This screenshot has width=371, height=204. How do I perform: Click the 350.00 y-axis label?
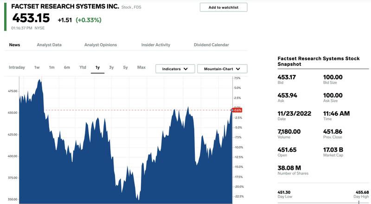13,199
